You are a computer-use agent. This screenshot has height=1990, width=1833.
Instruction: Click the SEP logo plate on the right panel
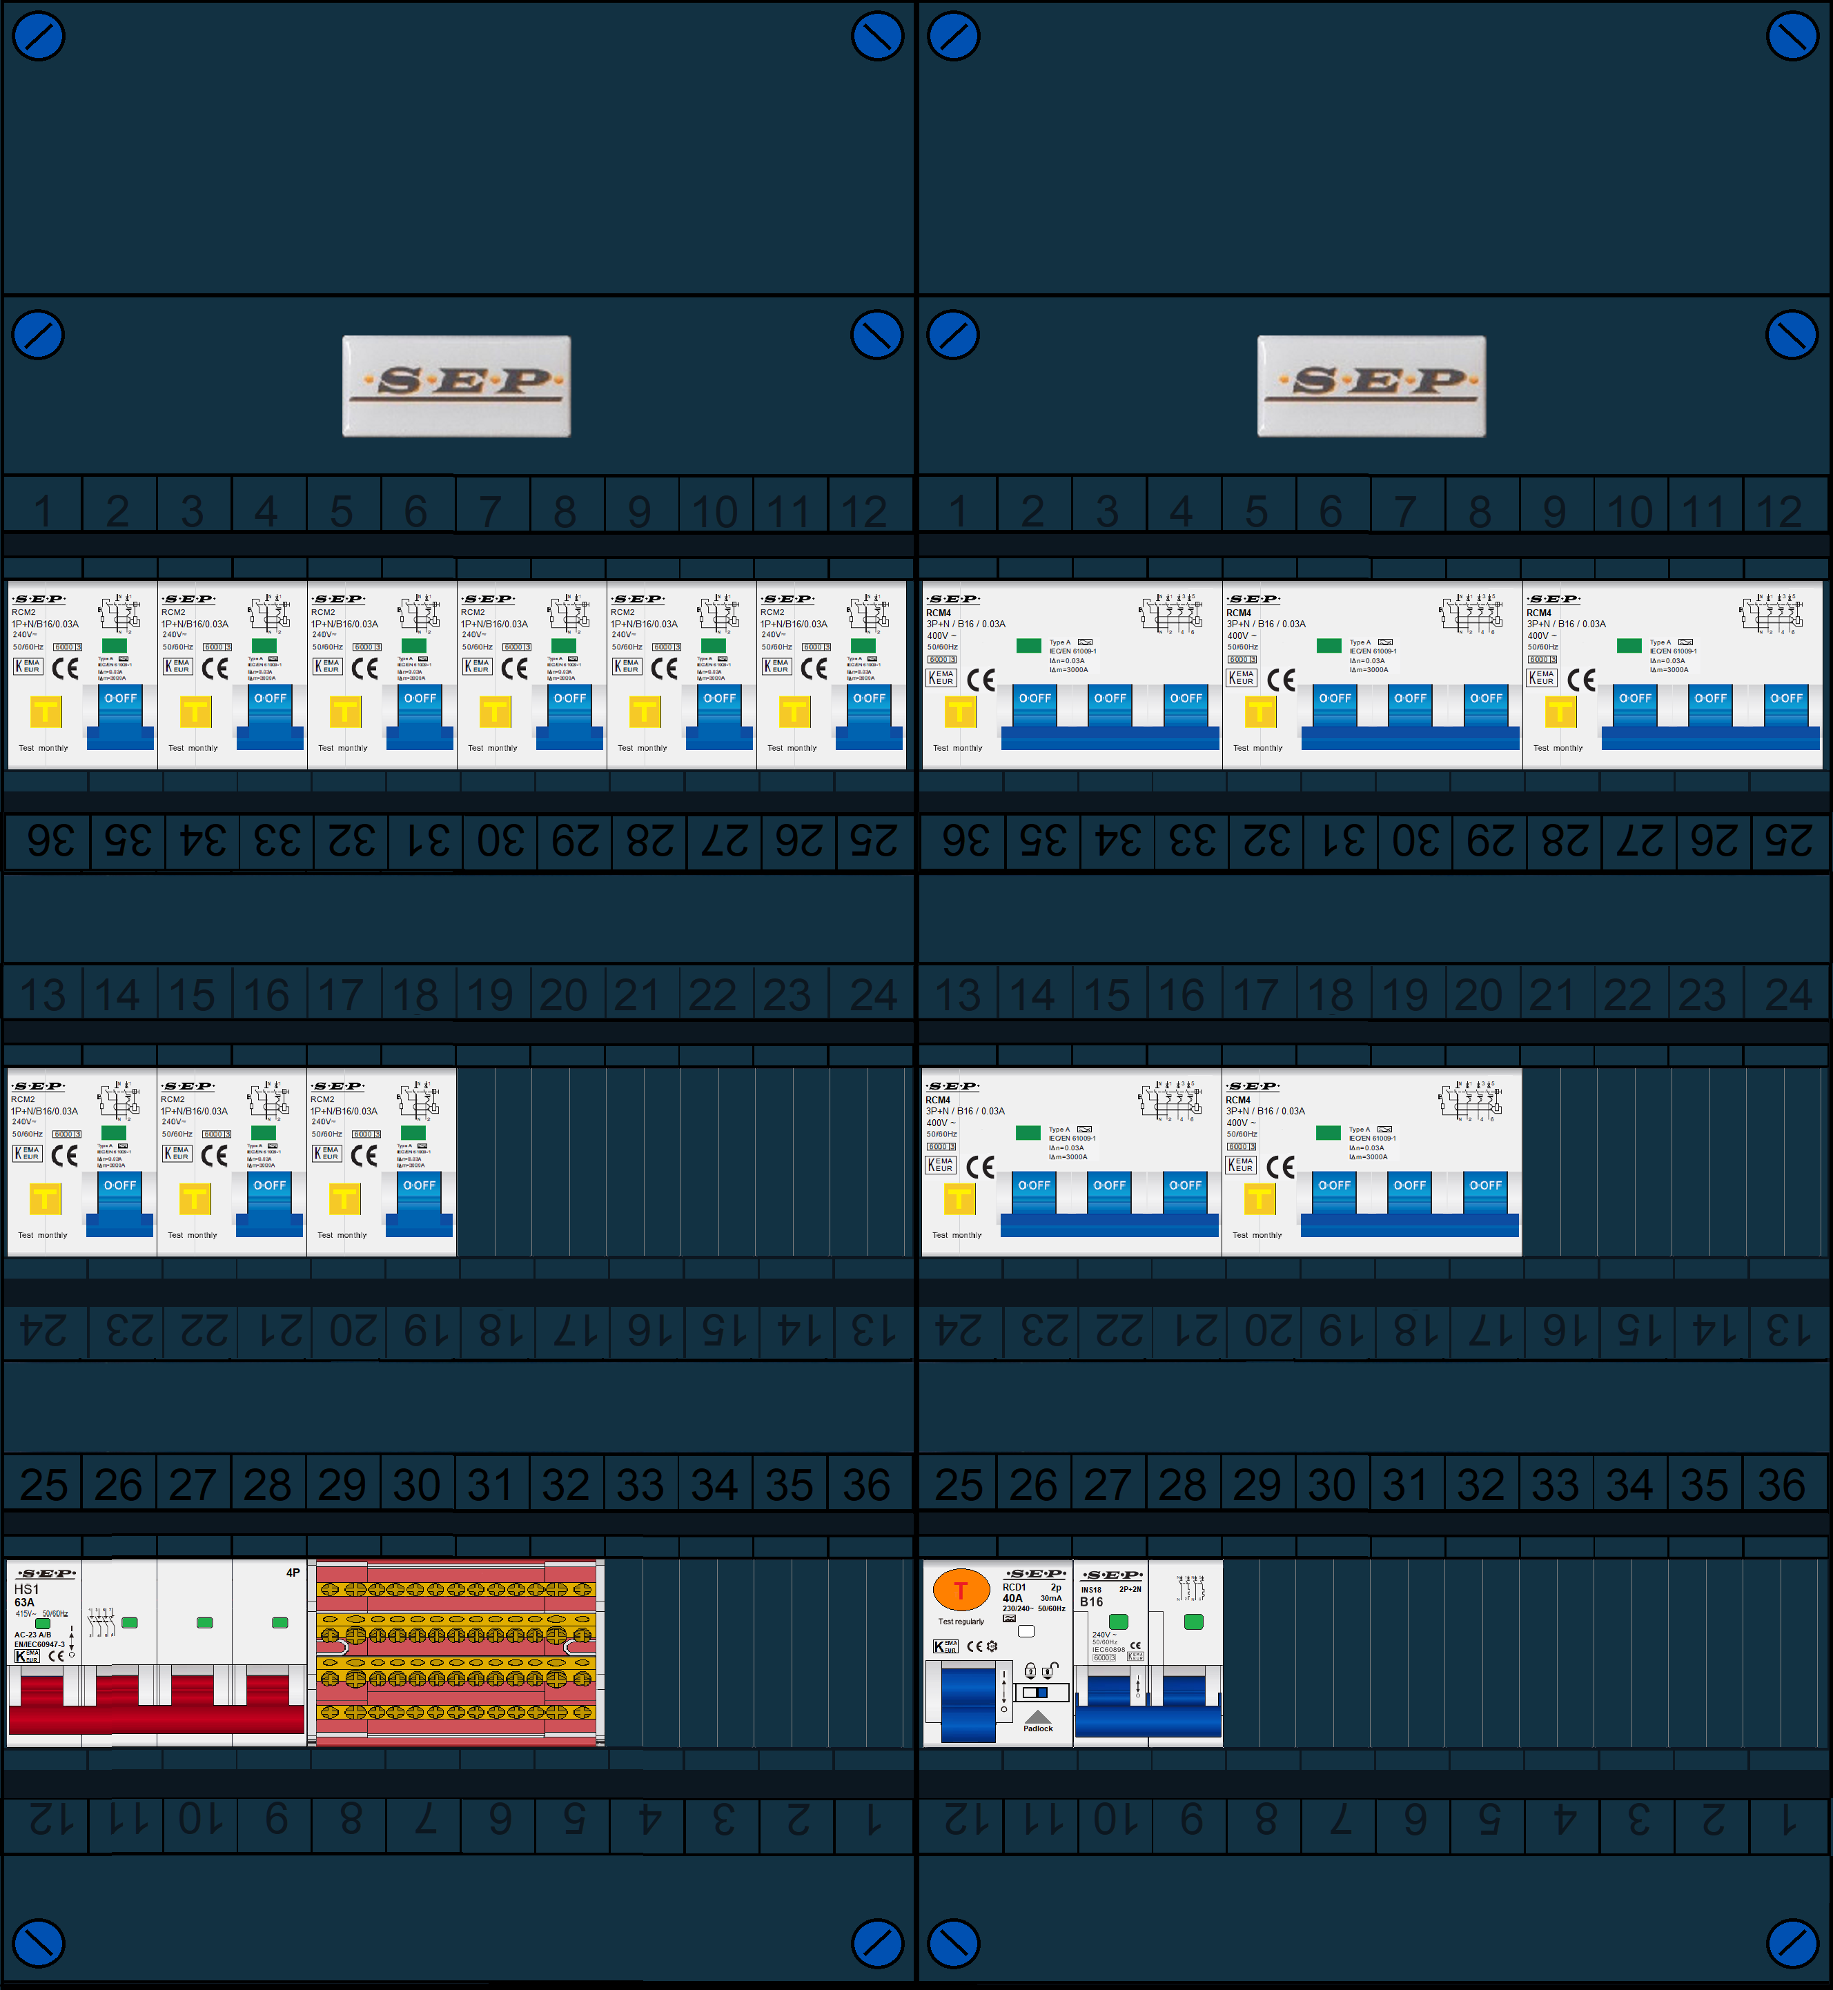1372,386
